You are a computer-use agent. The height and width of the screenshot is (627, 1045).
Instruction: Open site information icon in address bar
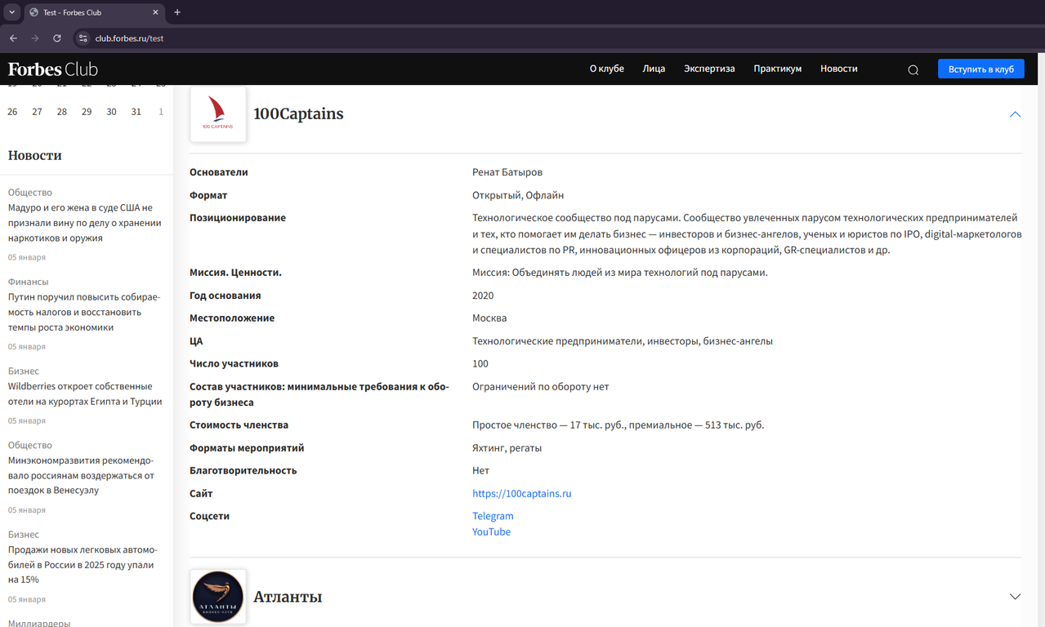pyautogui.click(x=83, y=38)
